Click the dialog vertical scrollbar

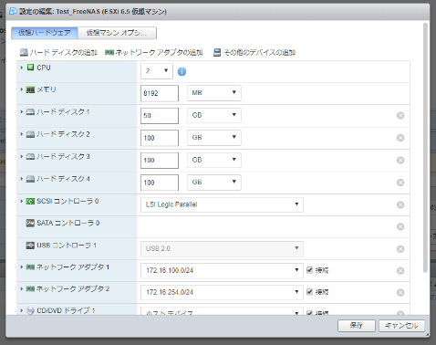point(425,148)
